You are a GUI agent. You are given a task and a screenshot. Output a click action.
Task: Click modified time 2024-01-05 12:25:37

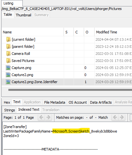click(114, 68)
